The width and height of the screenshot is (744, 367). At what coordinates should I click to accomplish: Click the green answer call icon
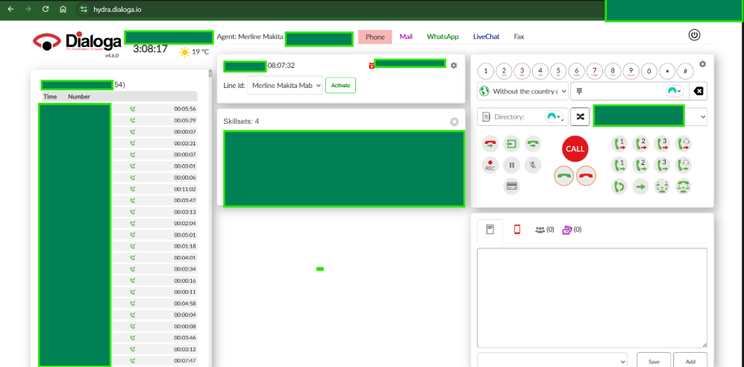tap(564, 176)
